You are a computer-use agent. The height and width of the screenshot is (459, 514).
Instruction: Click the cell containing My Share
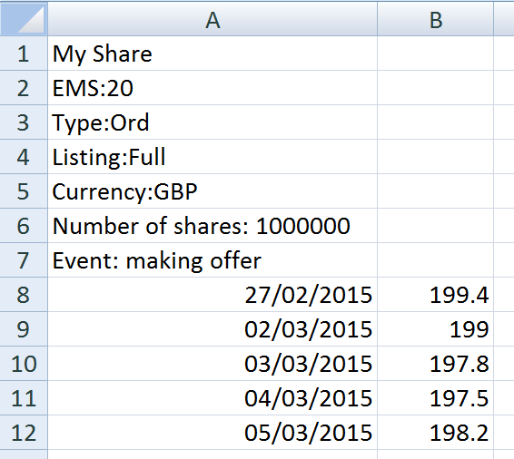tap(213, 54)
